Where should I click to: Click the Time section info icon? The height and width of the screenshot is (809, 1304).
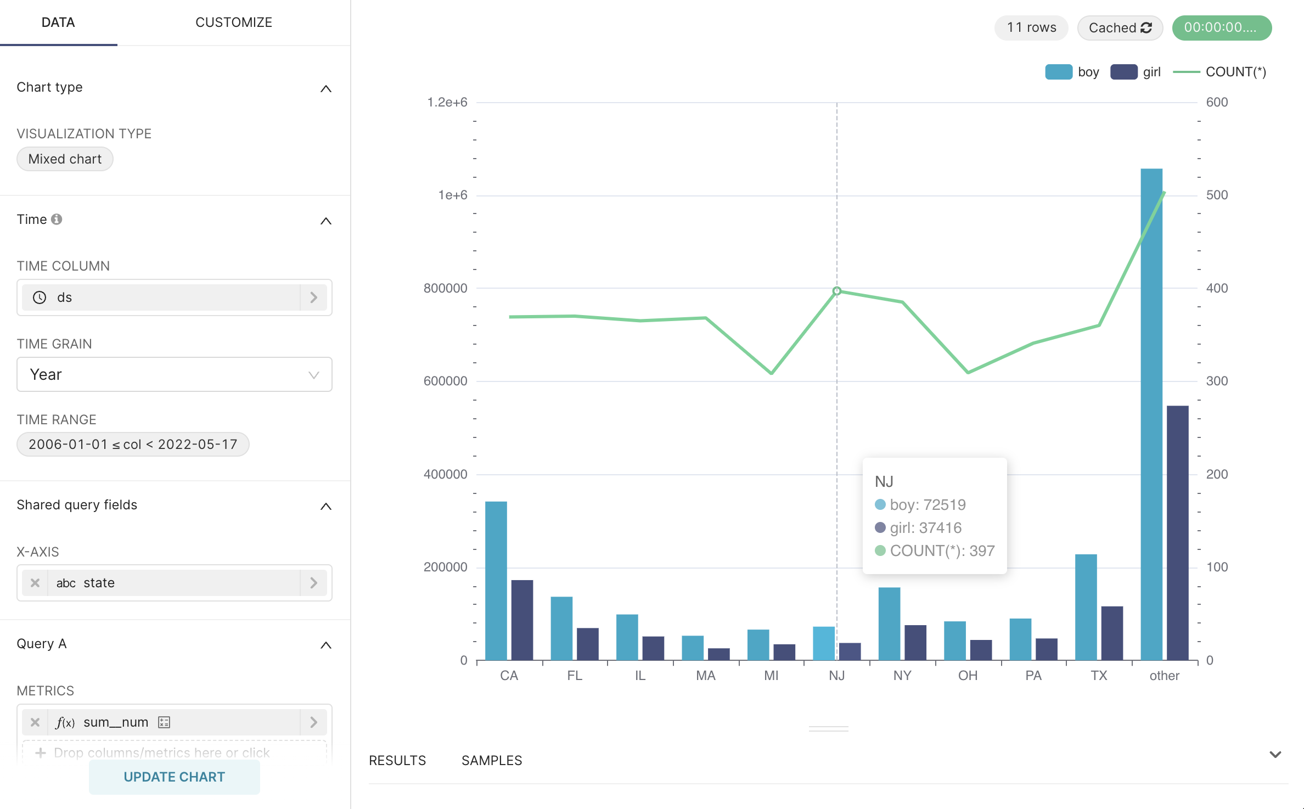coord(57,220)
